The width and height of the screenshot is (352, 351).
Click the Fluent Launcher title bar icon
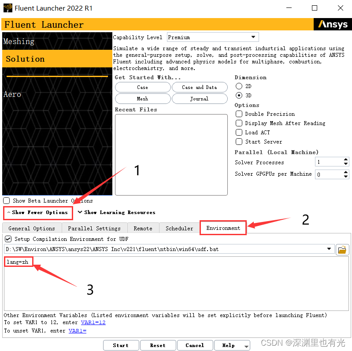click(7, 8)
